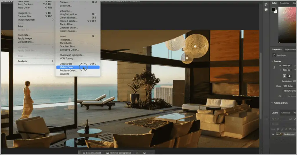Click the Document icon in Properties
The image size is (297, 155).
(274, 55)
